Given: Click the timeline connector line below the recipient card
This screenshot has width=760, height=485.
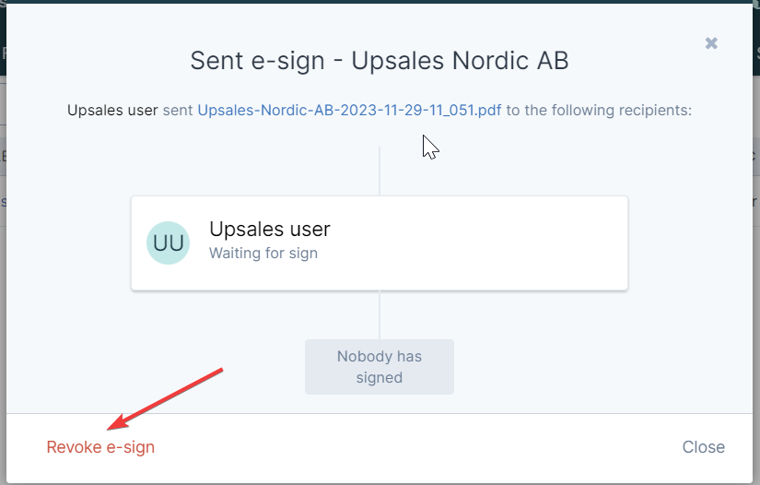Looking at the screenshot, I should coord(380,315).
